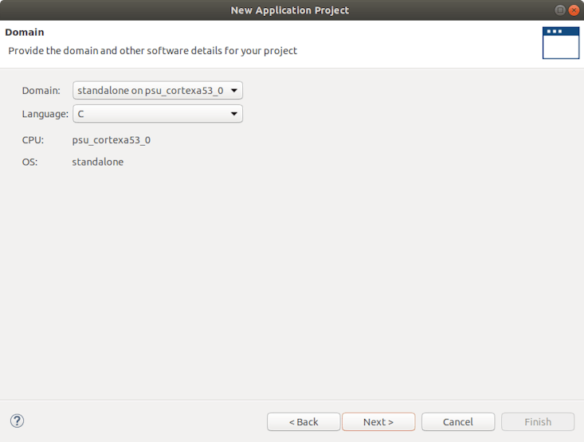584x442 pixels.
Task: Click the Domain field label
Action: tap(41, 91)
